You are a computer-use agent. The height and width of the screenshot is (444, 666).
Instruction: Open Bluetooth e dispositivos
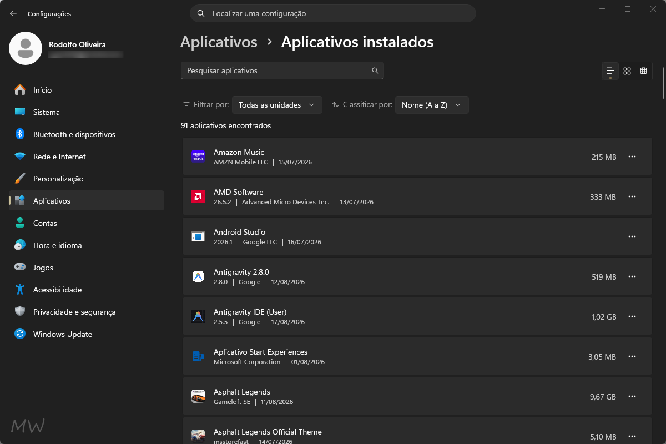coord(87,134)
